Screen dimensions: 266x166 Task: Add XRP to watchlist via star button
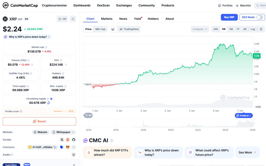coord(62,19)
